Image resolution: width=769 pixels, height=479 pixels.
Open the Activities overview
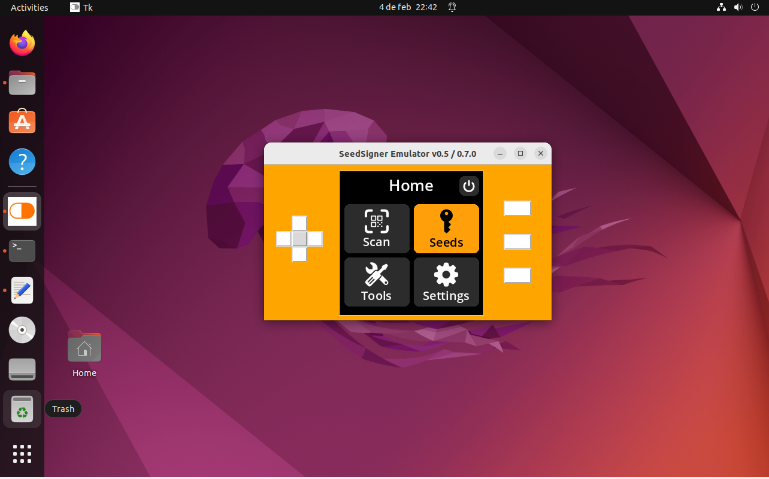(x=29, y=7)
